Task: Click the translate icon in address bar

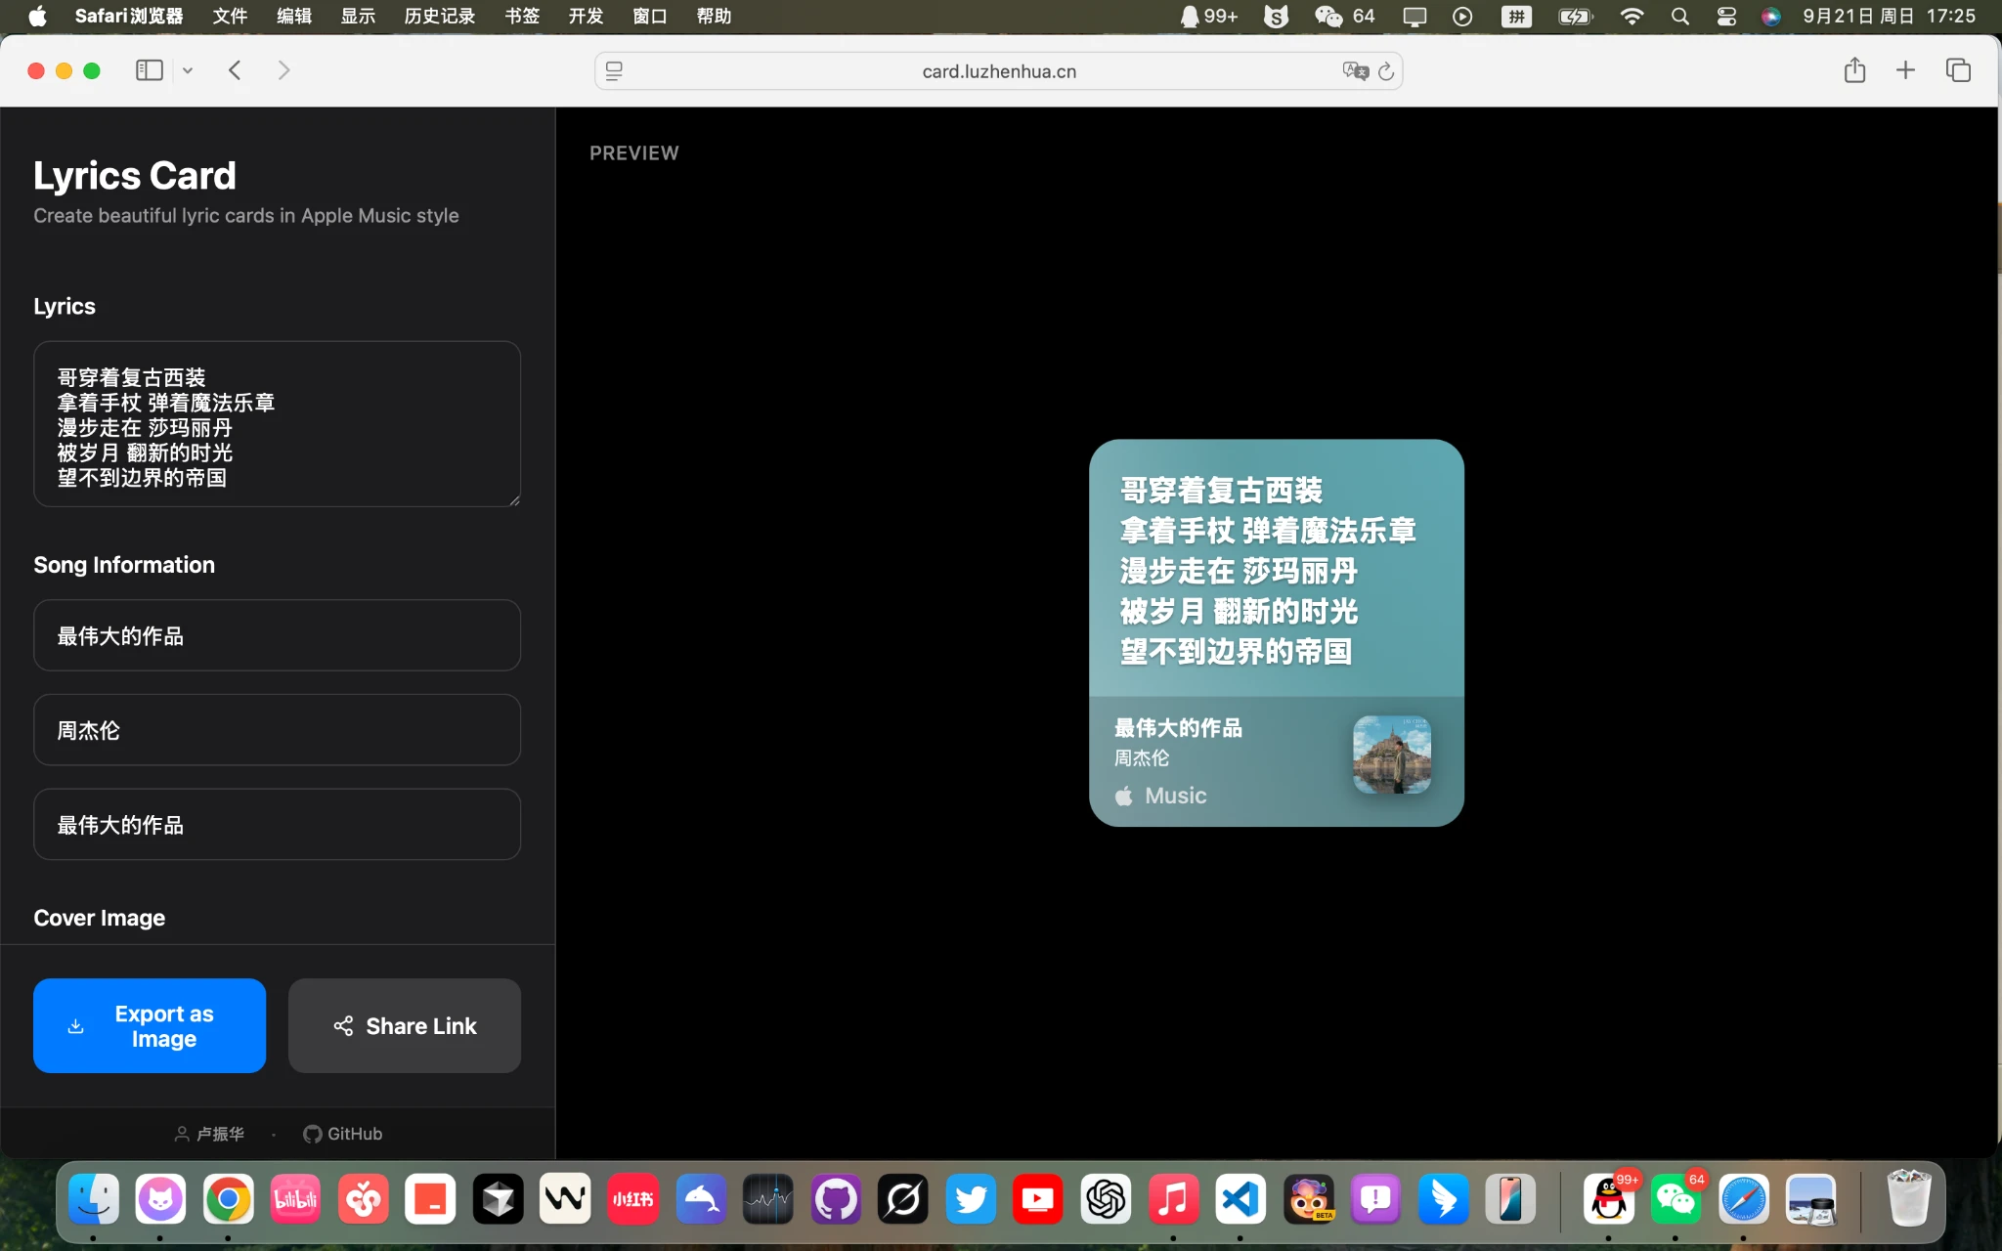Action: [x=1355, y=71]
